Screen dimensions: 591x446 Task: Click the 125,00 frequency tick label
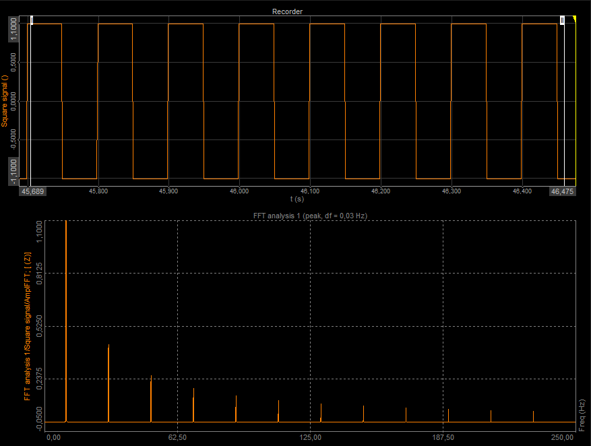310,437
